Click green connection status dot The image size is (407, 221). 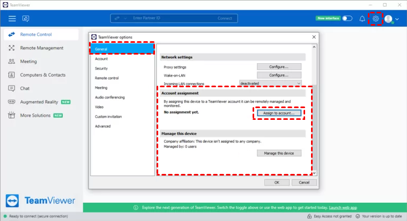5,216
